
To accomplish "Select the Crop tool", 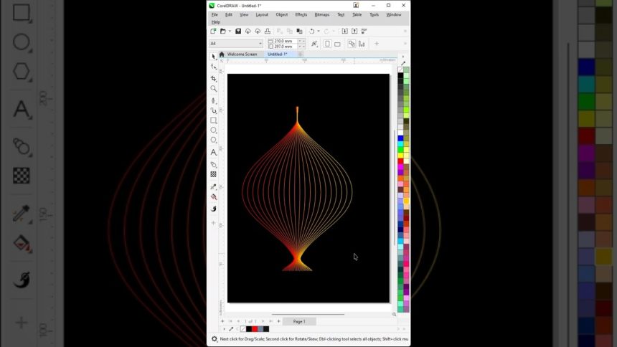I will (213, 78).
